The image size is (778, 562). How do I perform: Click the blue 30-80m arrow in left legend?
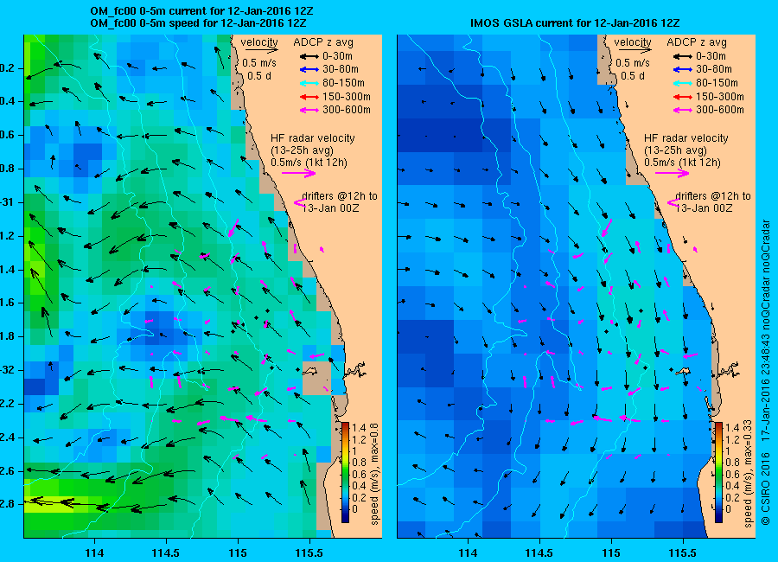click(x=309, y=70)
